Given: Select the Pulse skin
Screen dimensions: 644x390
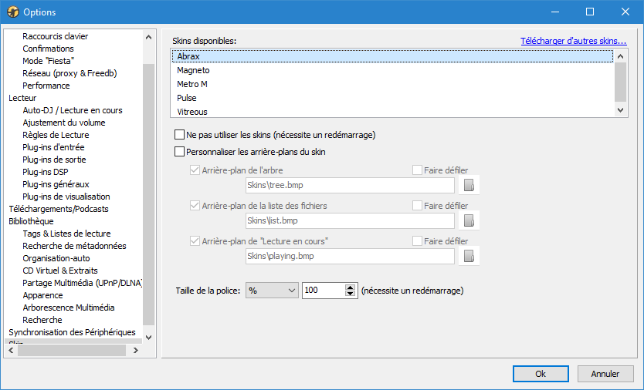Looking at the screenshot, I should pos(187,98).
